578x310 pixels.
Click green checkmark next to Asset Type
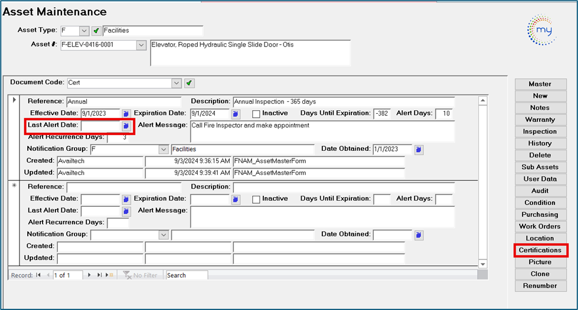96,31
